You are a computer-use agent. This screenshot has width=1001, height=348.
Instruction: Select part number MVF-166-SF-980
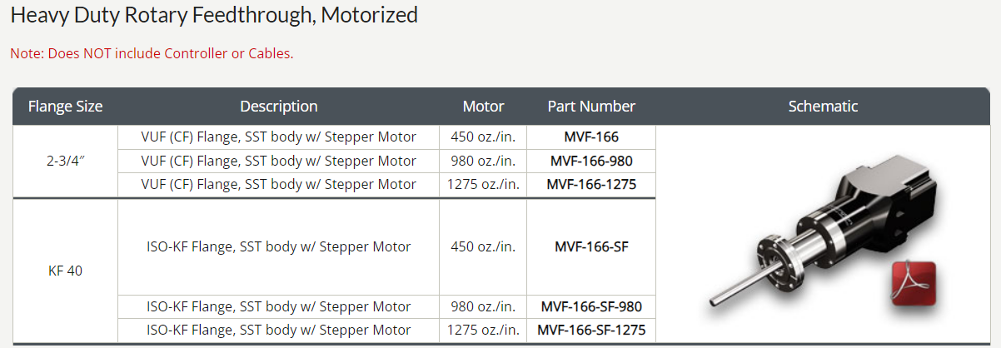point(591,306)
